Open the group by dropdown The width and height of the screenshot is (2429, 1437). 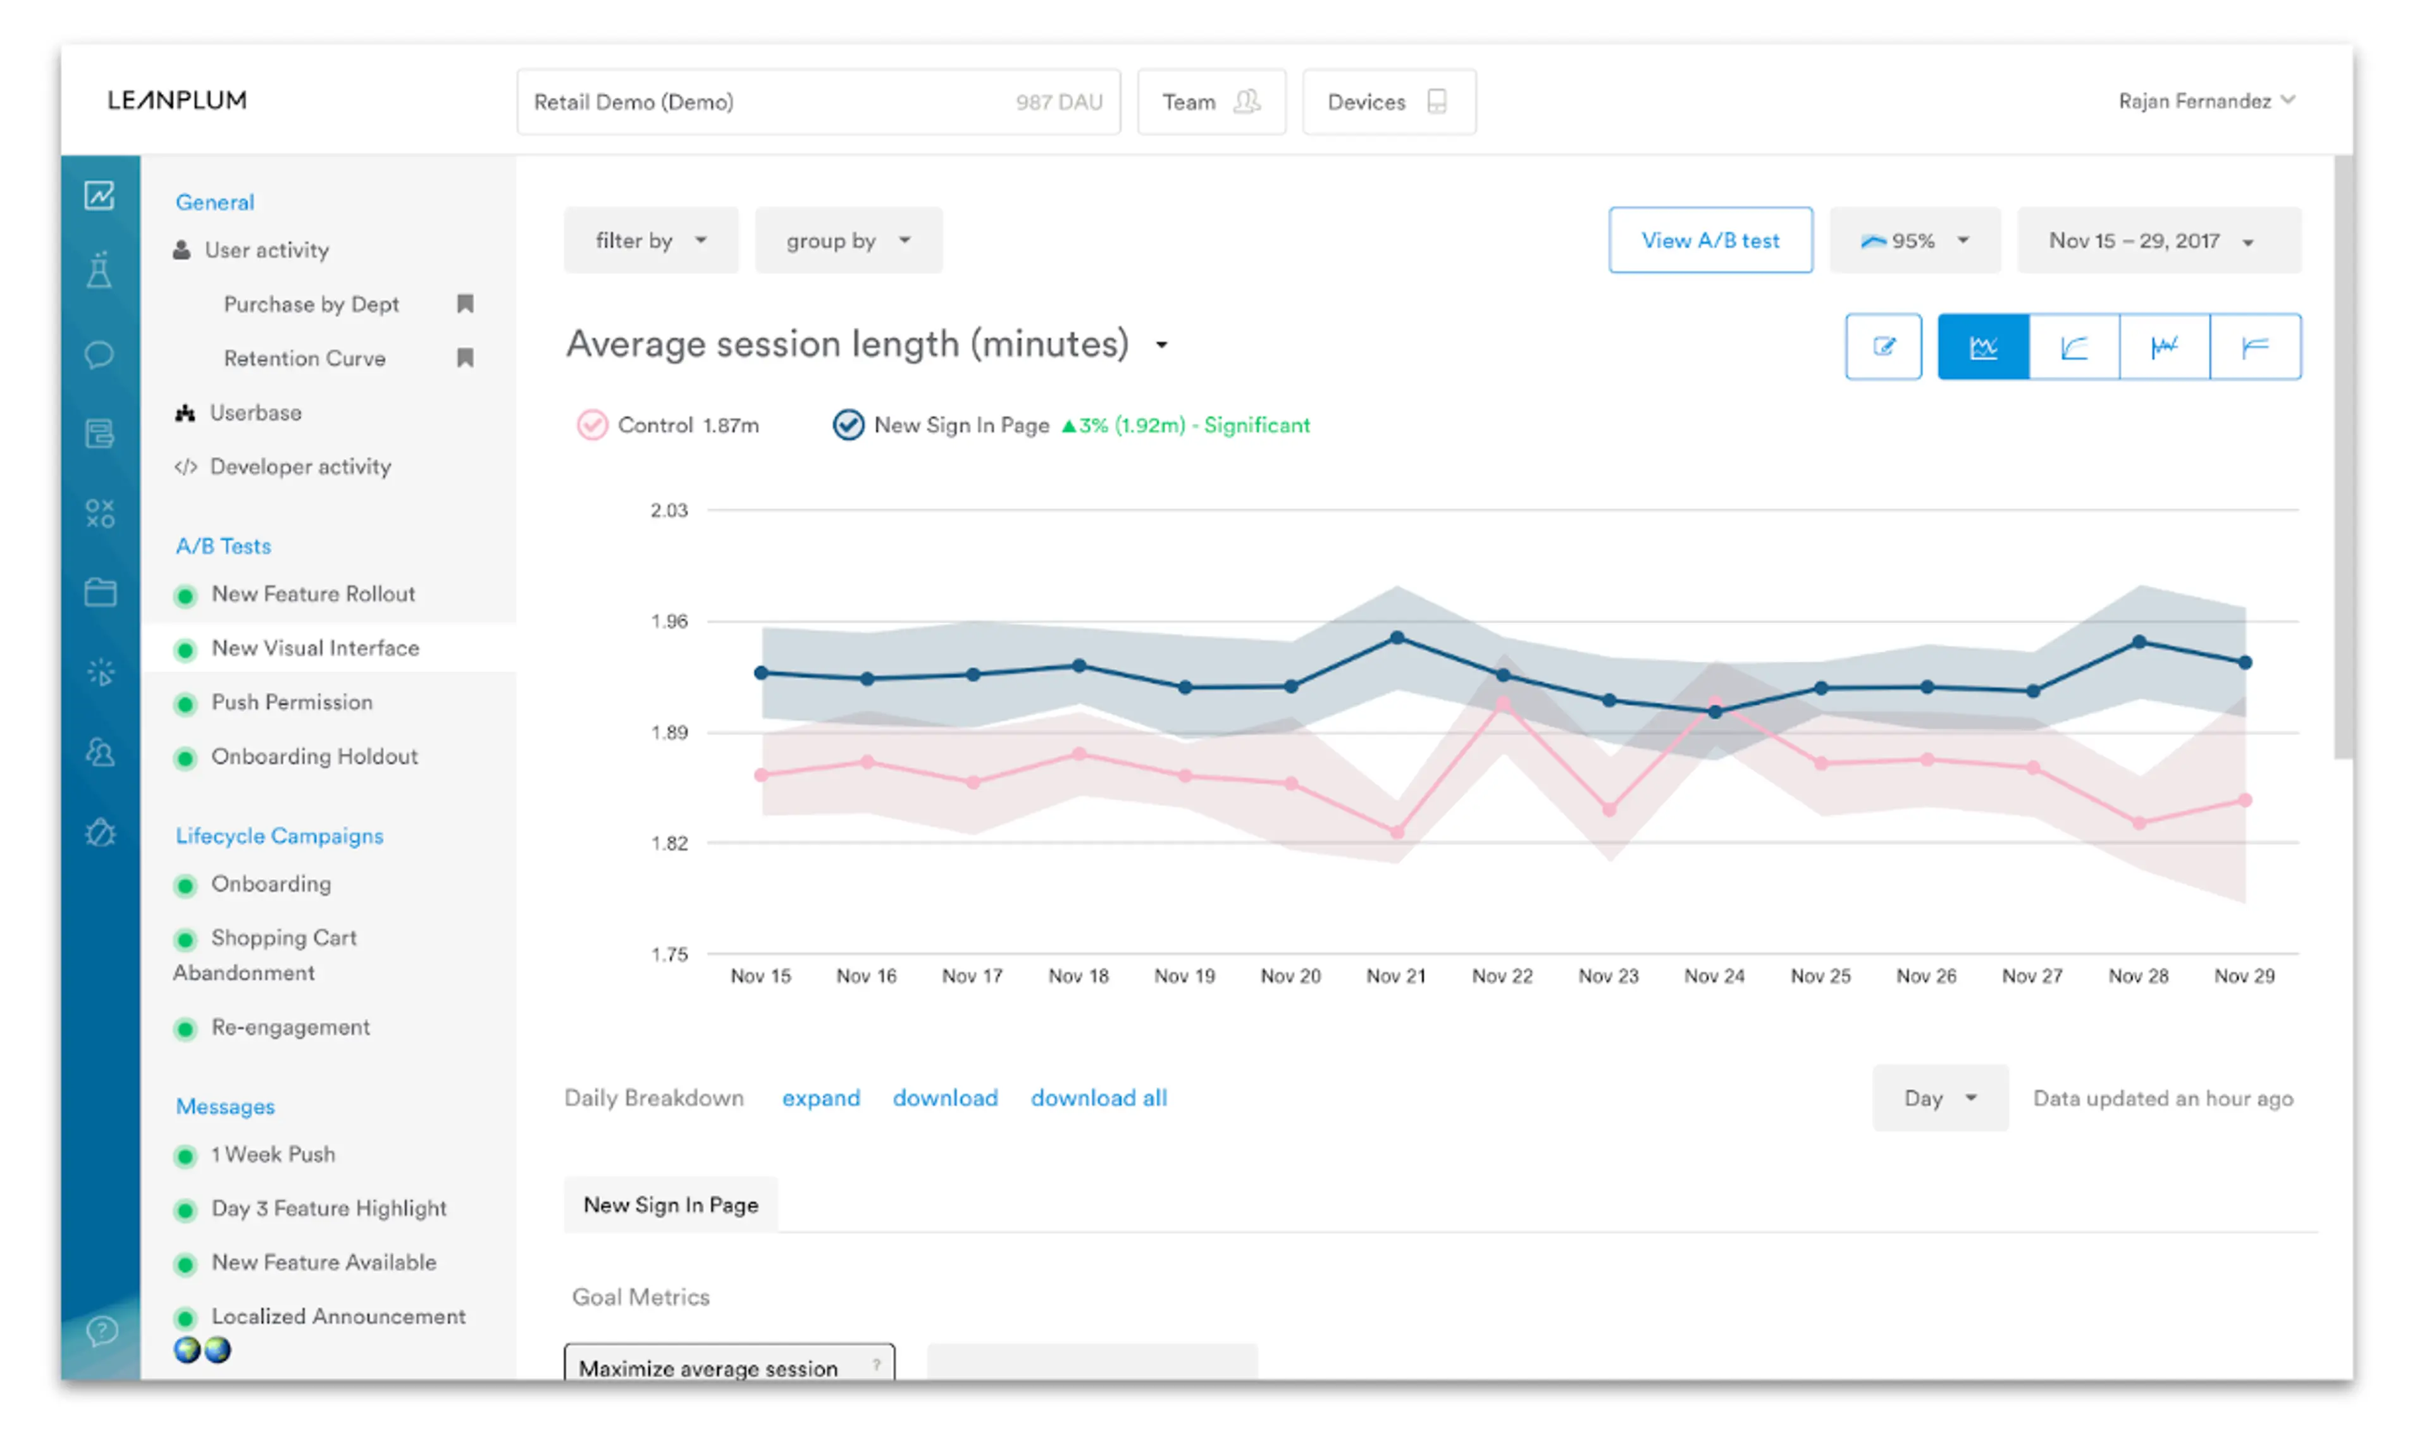coord(848,240)
